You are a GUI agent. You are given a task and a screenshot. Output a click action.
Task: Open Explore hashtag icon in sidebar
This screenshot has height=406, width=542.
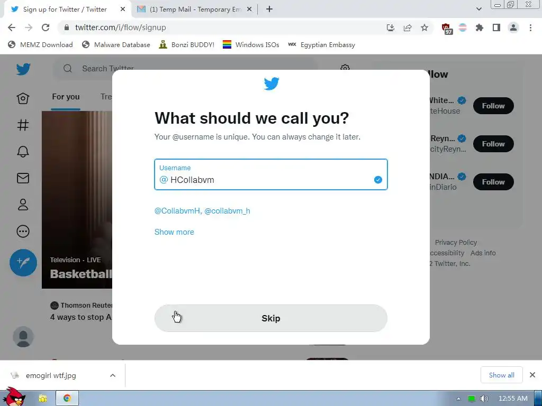(x=23, y=125)
